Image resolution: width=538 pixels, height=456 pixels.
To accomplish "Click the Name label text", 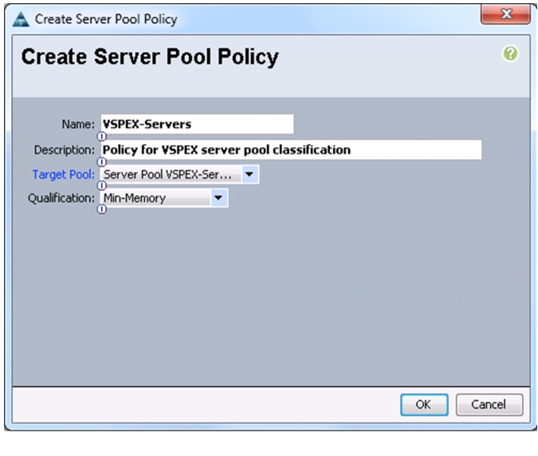I will (x=78, y=124).
